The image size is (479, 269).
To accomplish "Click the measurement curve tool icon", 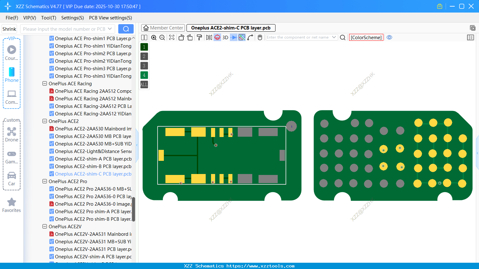I will click(x=250, y=37).
